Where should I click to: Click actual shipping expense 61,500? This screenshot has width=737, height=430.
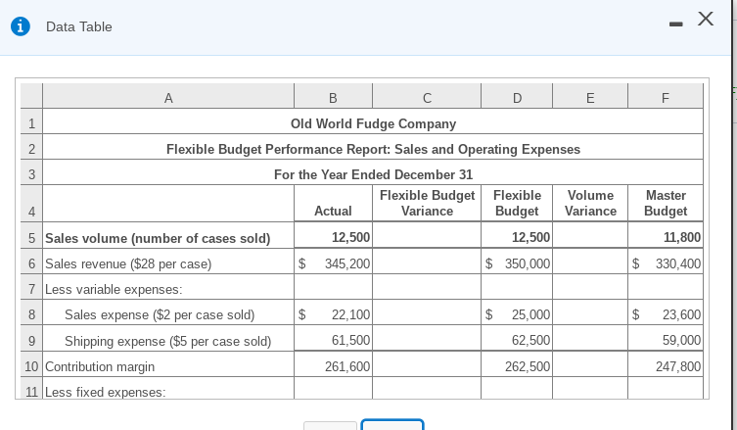[350, 340]
